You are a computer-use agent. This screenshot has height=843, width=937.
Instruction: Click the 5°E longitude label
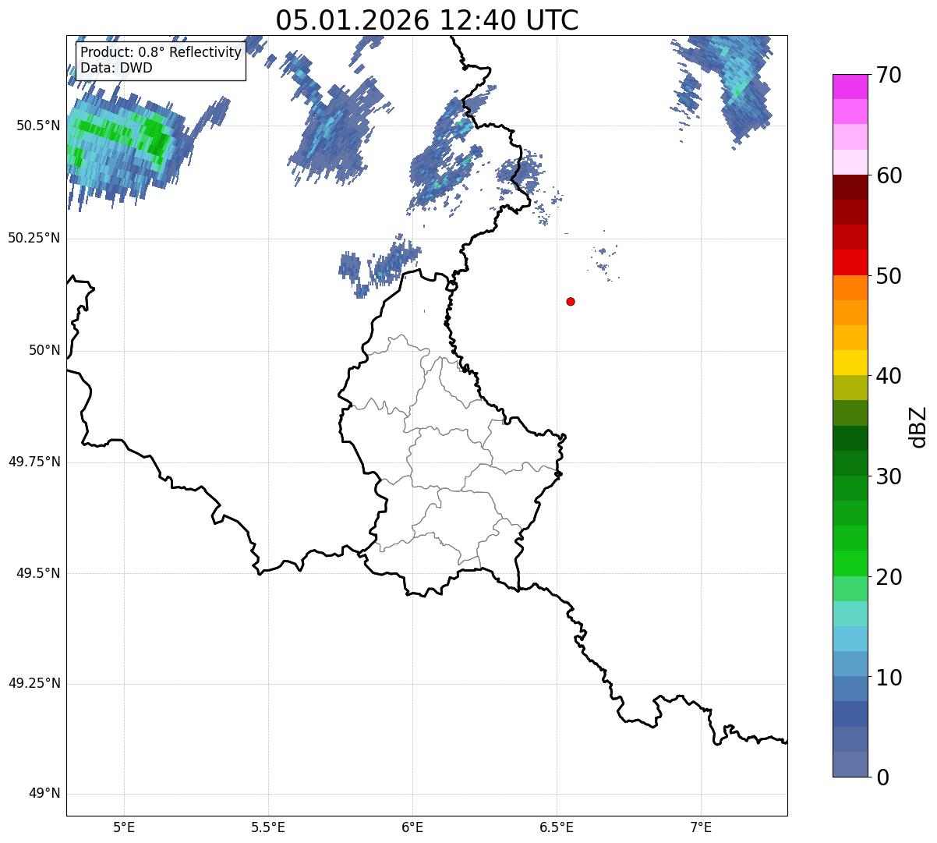(124, 827)
